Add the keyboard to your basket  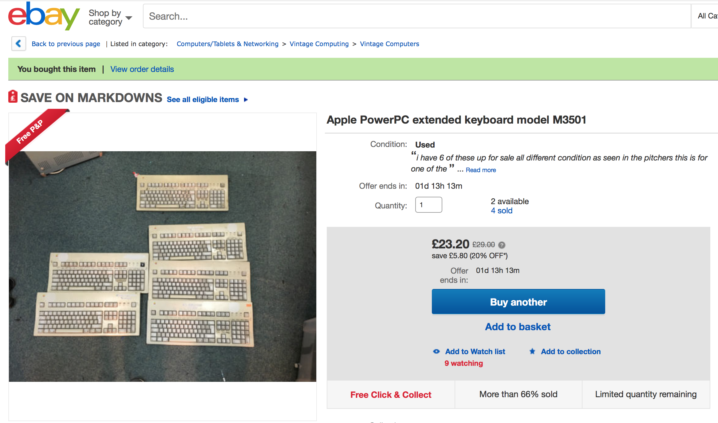click(x=518, y=326)
